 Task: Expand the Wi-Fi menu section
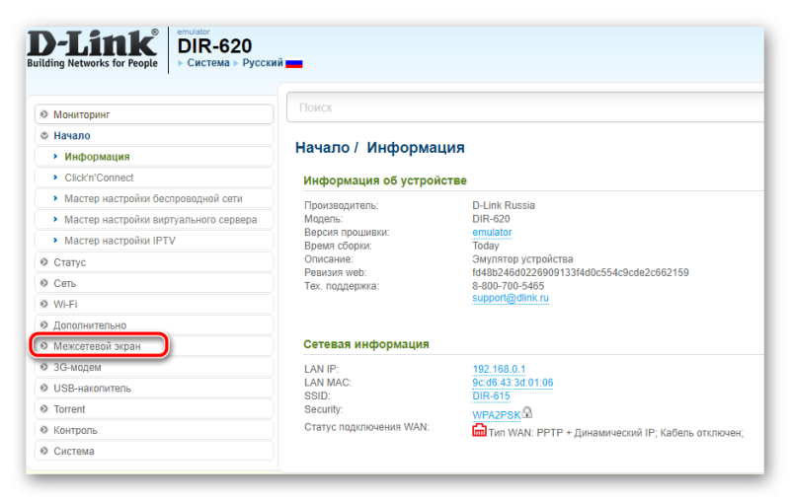[154, 305]
